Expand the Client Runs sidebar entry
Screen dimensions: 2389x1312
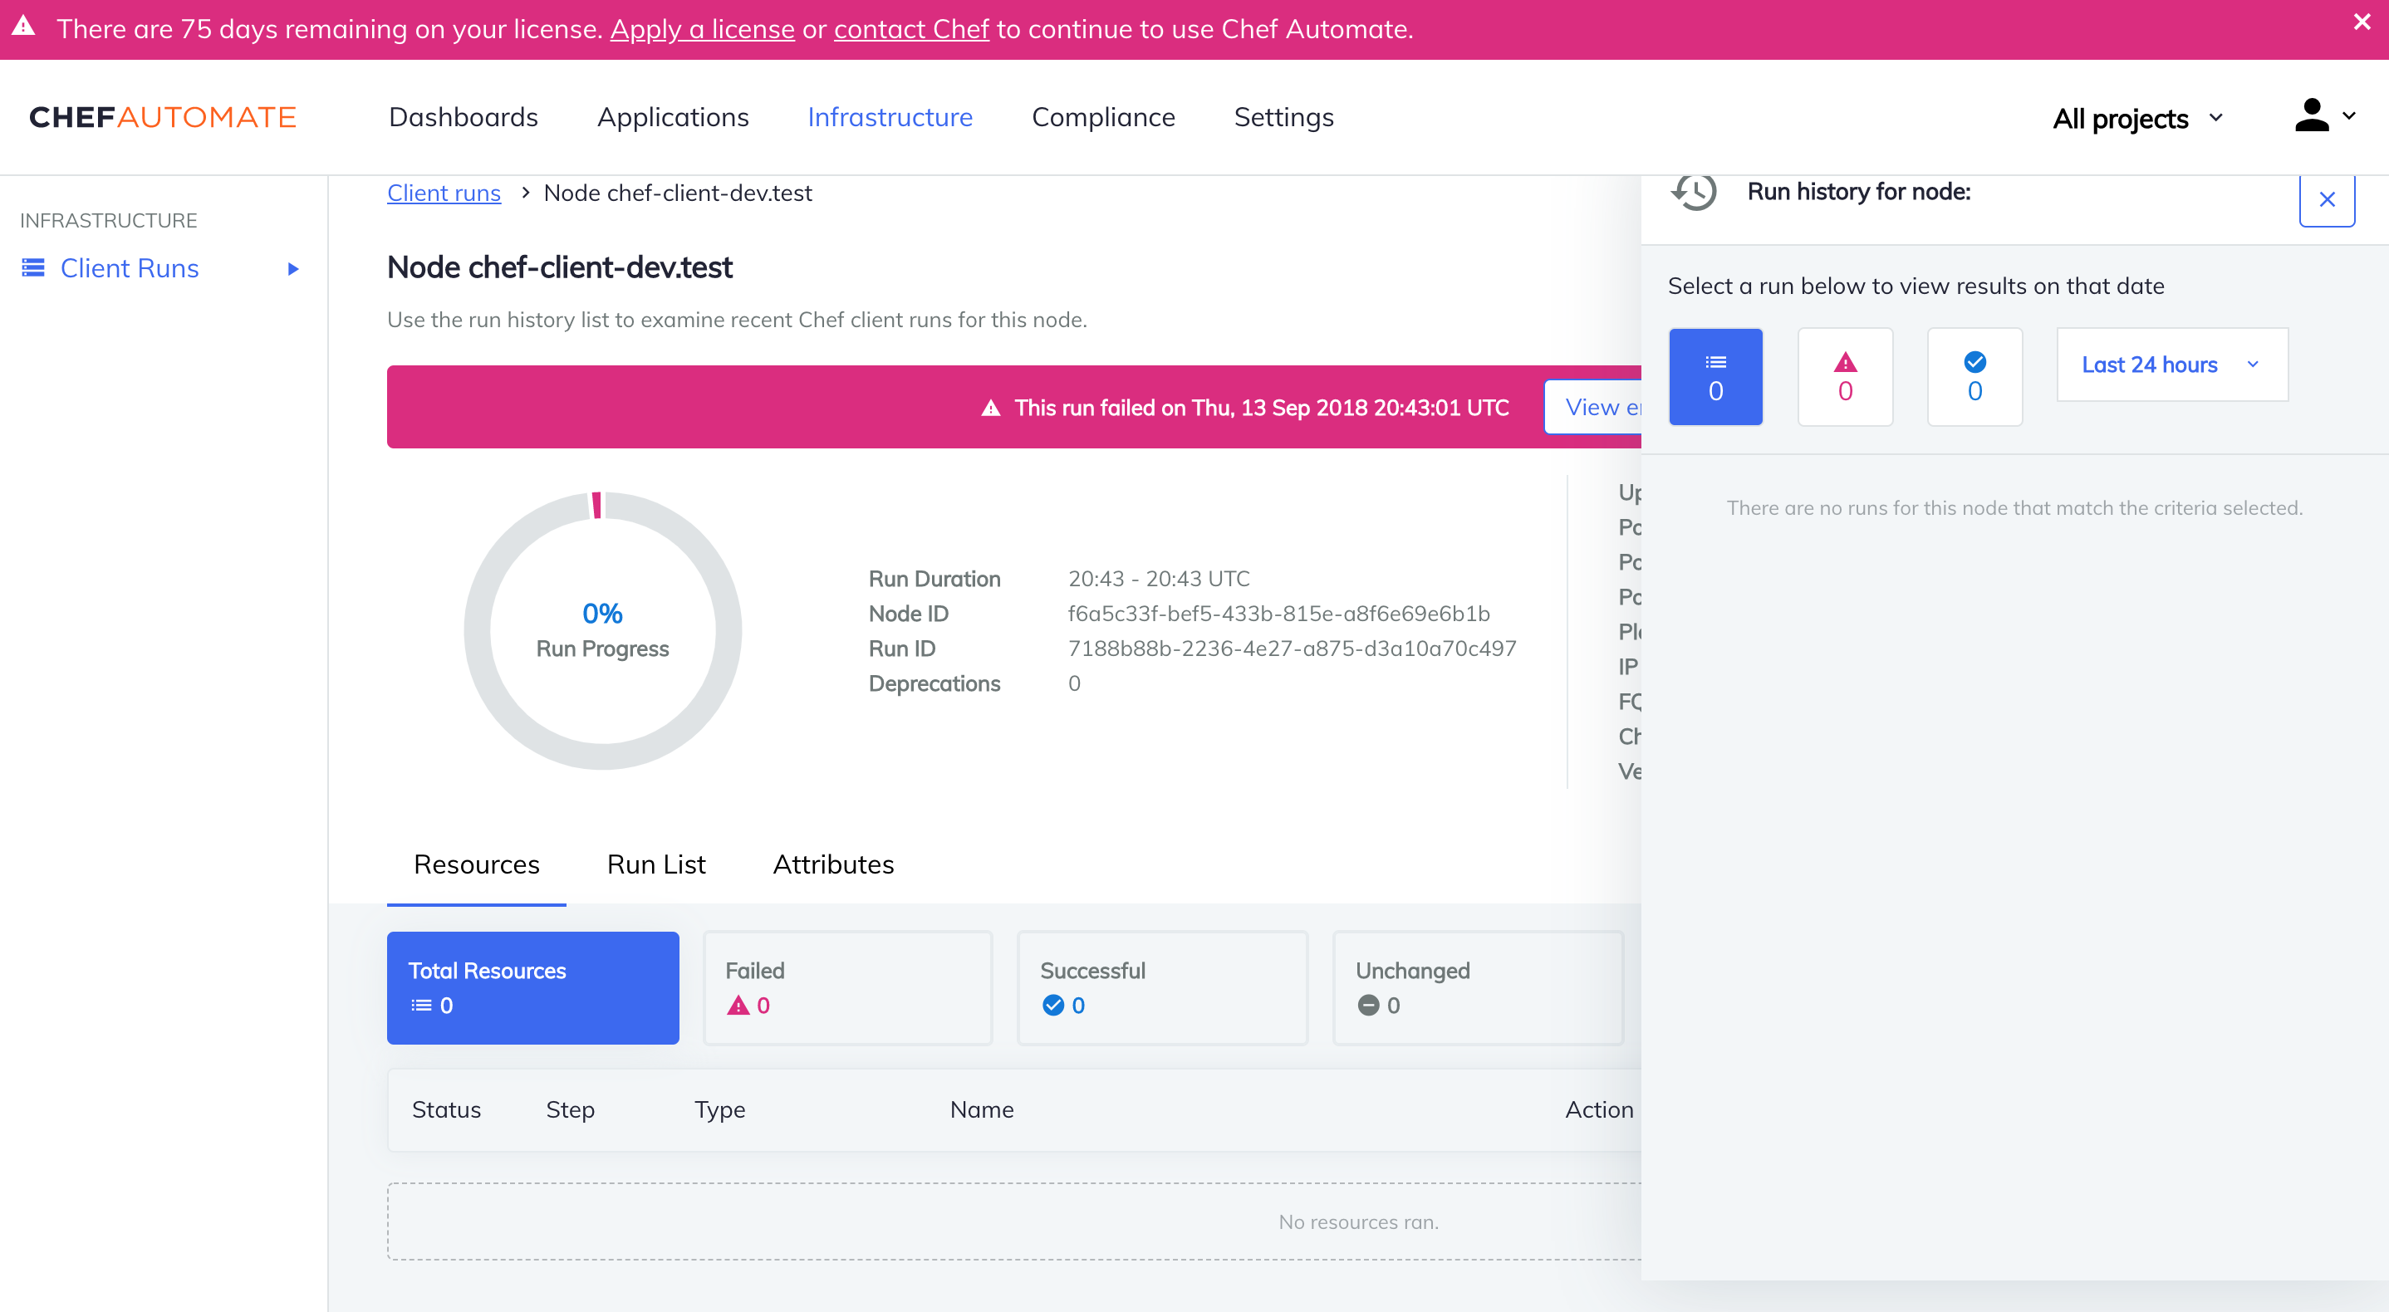coord(293,268)
